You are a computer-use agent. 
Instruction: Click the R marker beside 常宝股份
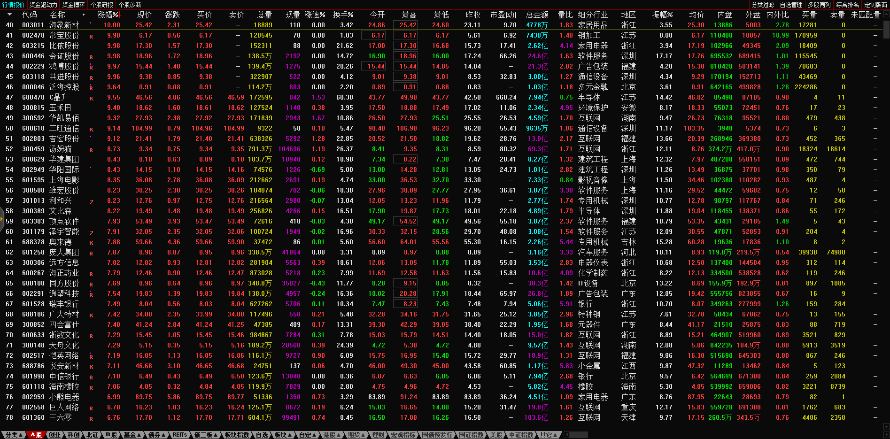click(91, 36)
